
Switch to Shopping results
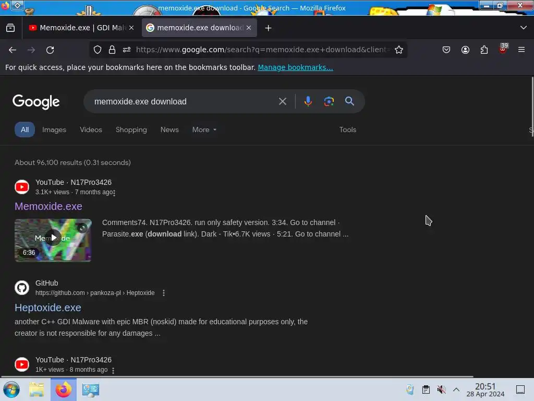click(x=131, y=129)
